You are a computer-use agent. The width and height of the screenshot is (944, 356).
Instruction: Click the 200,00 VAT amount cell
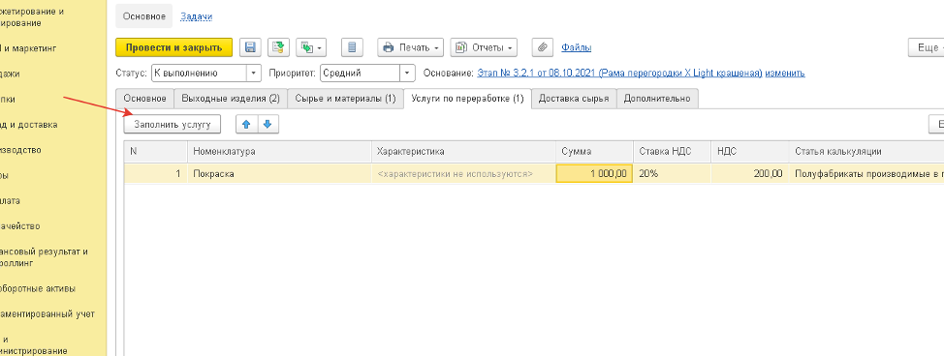(x=749, y=174)
